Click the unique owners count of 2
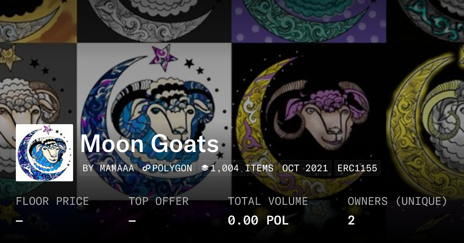The width and height of the screenshot is (464, 243). point(351,221)
